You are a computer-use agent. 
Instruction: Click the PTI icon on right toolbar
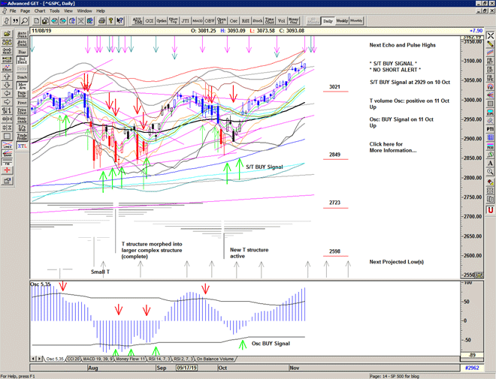(x=489, y=129)
